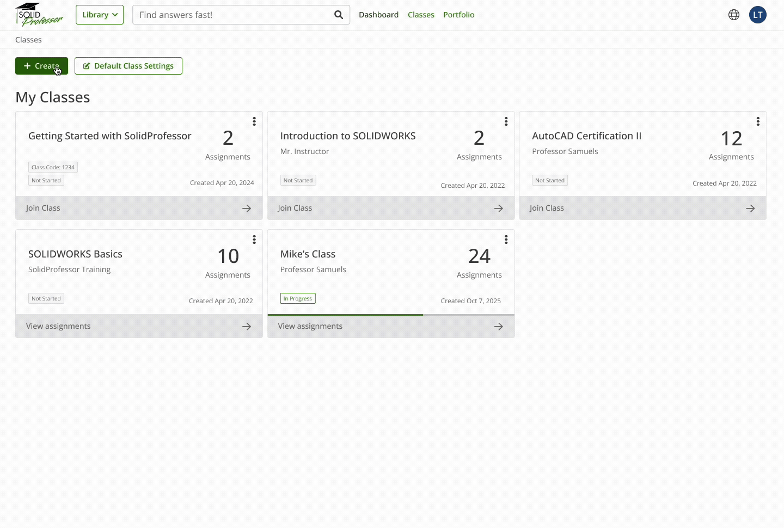Open options menu for SOLIDWORKS Basics card
Viewport: 784px width, 528px height.
tap(254, 240)
